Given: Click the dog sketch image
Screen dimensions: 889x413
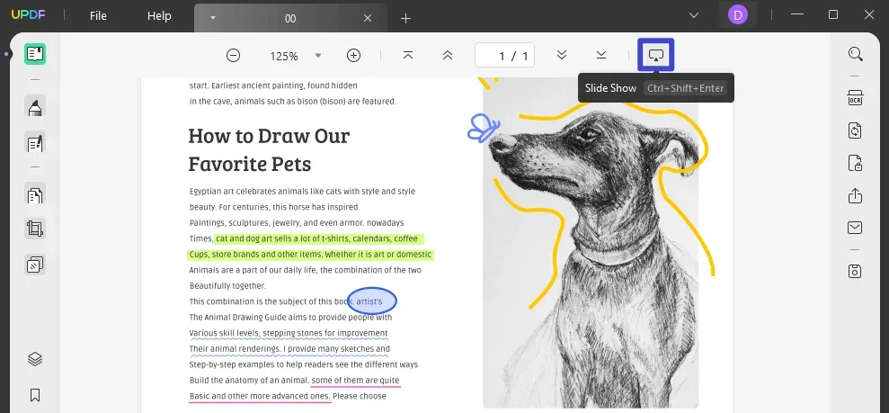Looking at the screenshot, I should (591, 242).
